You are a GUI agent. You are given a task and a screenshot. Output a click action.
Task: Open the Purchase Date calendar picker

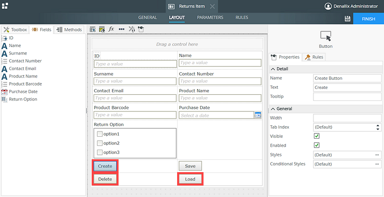click(x=258, y=115)
